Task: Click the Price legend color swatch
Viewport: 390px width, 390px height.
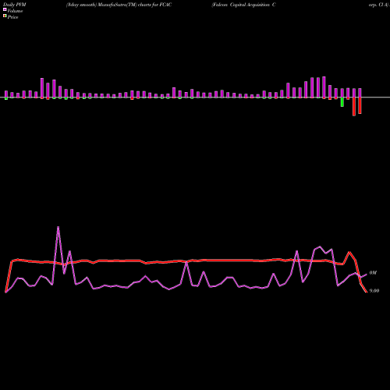Action: pyautogui.click(x=5, y=16)
